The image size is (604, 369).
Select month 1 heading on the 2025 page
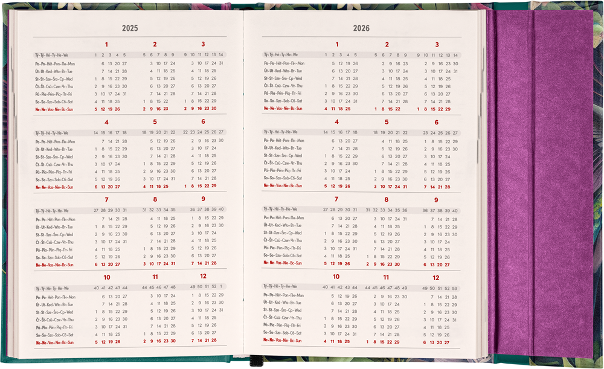(106, 44)
